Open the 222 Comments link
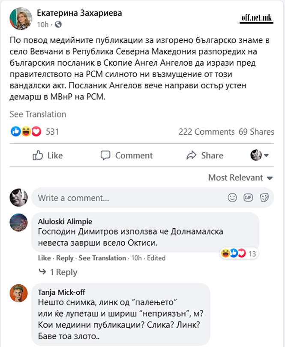 [206, 132]
